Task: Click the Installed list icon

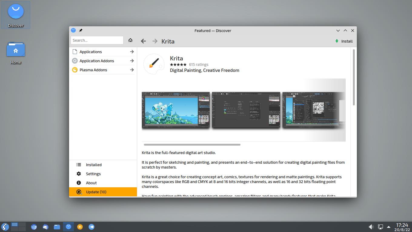Action: (79, 165)
